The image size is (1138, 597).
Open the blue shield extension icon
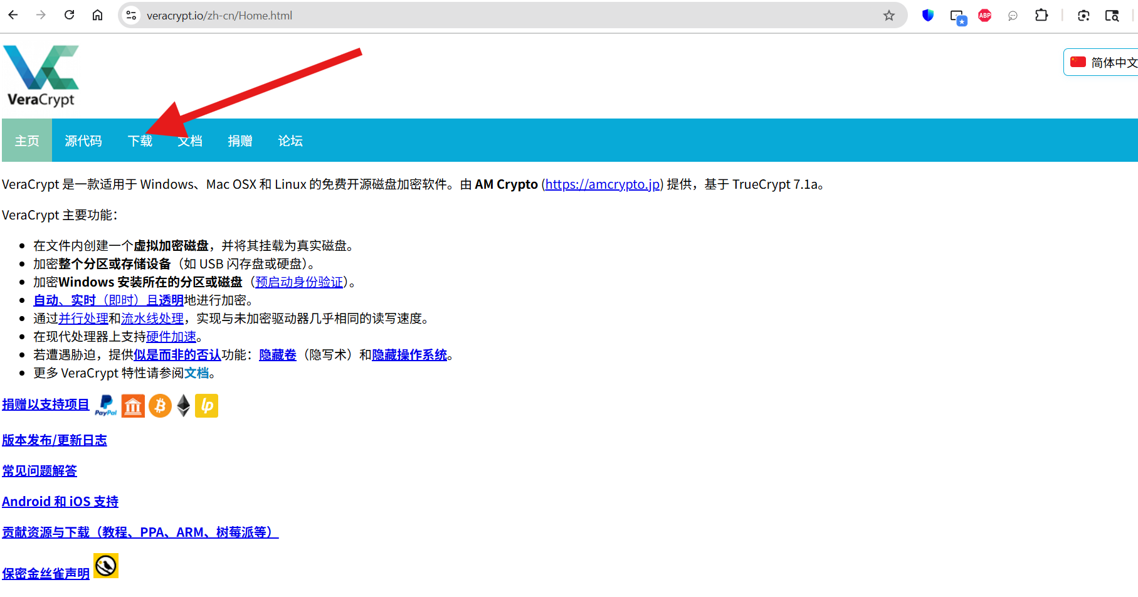point(928,16)
